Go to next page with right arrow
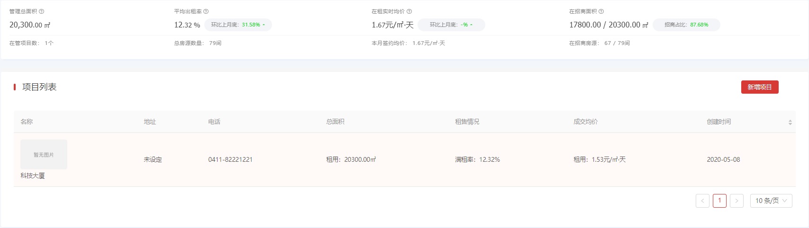This screenshot has width=809, height=228. click(736, 201)
